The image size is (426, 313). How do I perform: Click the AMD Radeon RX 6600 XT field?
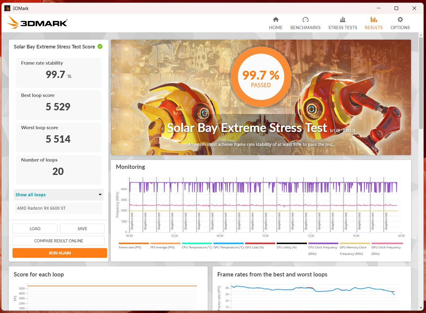[59, 208]
